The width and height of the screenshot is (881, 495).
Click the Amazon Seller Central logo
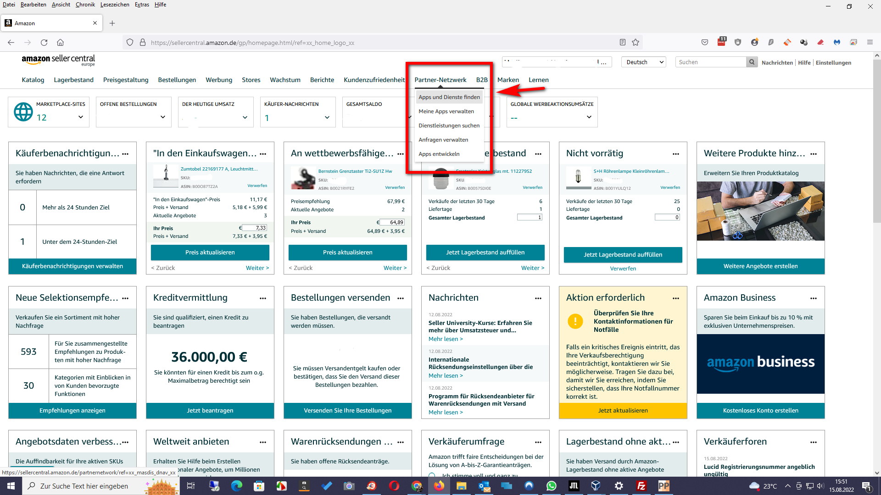pos(58,60)
